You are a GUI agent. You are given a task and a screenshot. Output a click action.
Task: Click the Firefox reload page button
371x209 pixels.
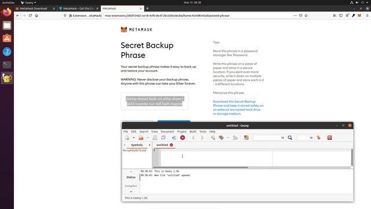coord(30,16)
